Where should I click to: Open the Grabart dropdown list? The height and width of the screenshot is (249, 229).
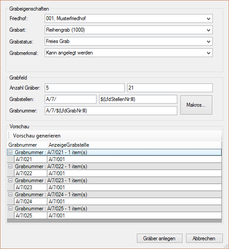[208, 30]
